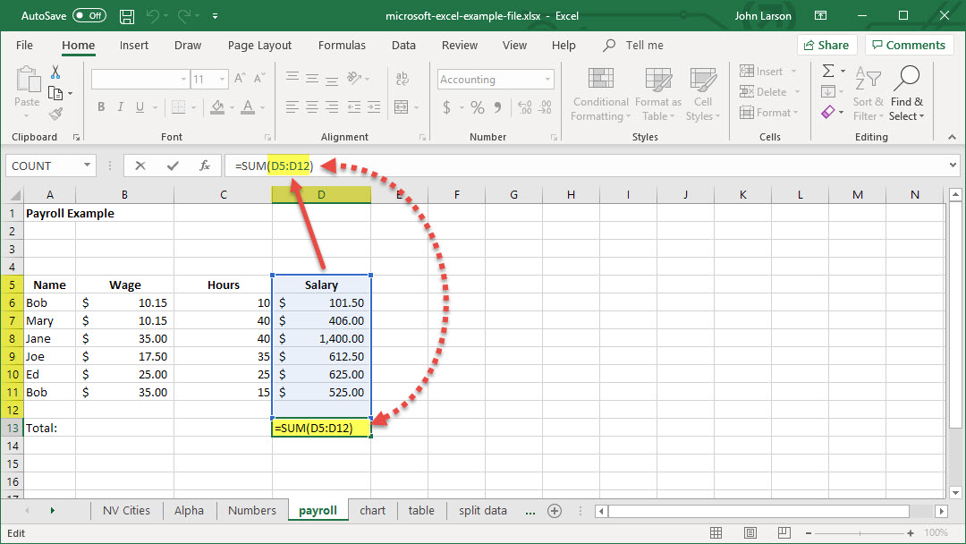966x544 pixels.
Task: Toggle Bold formatting
Action: click(x=101, y=107)
